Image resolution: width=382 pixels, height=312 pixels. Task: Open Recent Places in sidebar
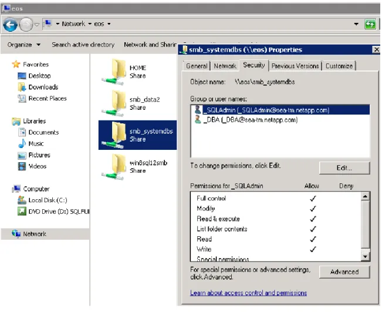point(48,98)
